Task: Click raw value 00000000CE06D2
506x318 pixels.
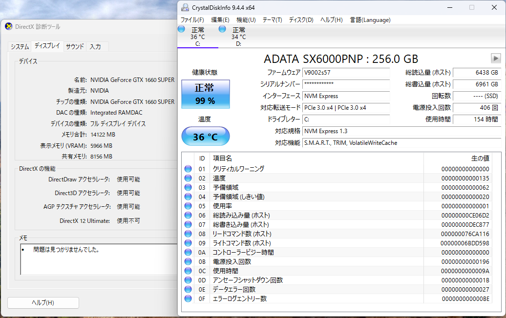Action: click(465, 215)
